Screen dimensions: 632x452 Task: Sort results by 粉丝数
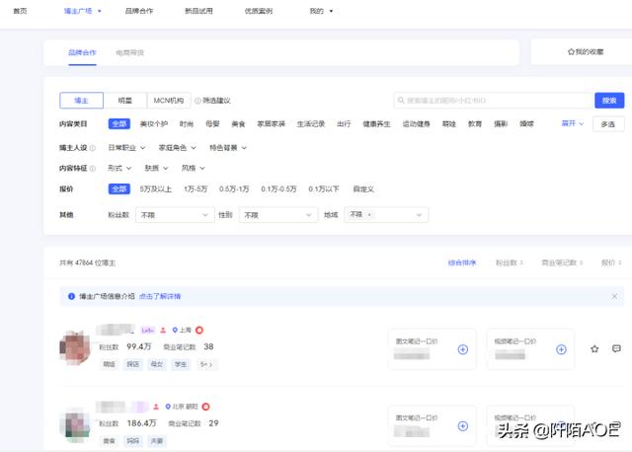[x=510, y=263]
